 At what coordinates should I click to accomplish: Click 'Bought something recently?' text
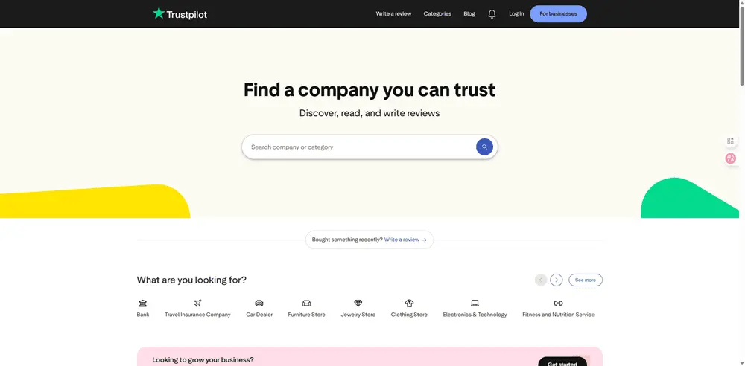coord(347,240)
